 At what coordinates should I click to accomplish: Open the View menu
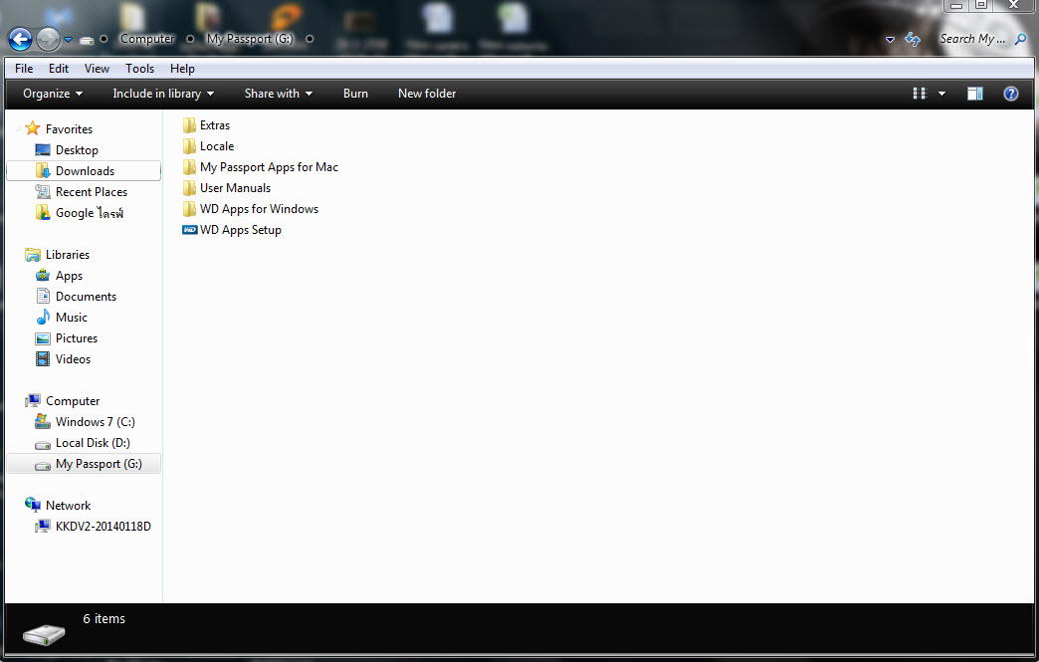coord(97,69)
